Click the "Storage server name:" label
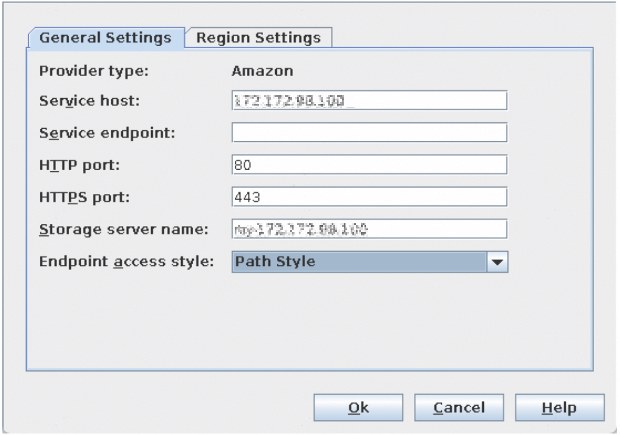620x435 pixels. coord(123,229)
